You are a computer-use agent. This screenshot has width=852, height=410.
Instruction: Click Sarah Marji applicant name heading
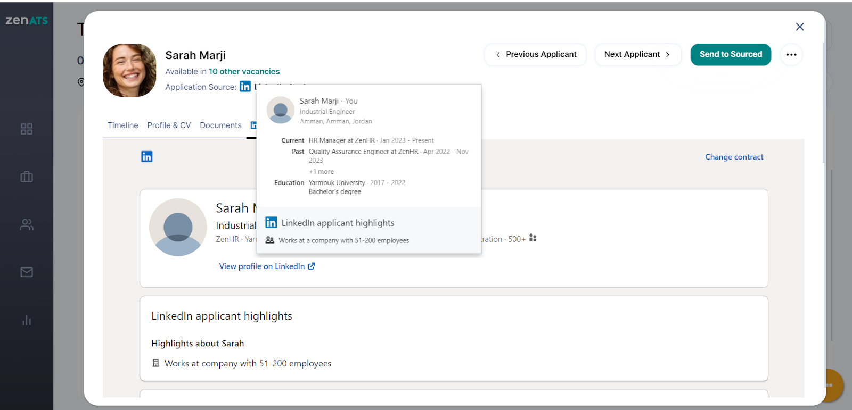(195, 55)
